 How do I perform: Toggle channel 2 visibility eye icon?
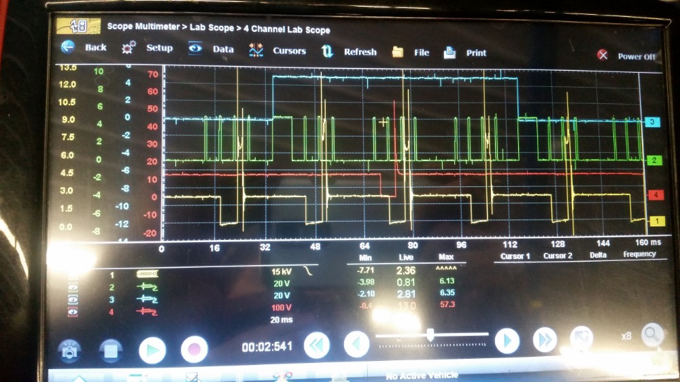point(73,287)
